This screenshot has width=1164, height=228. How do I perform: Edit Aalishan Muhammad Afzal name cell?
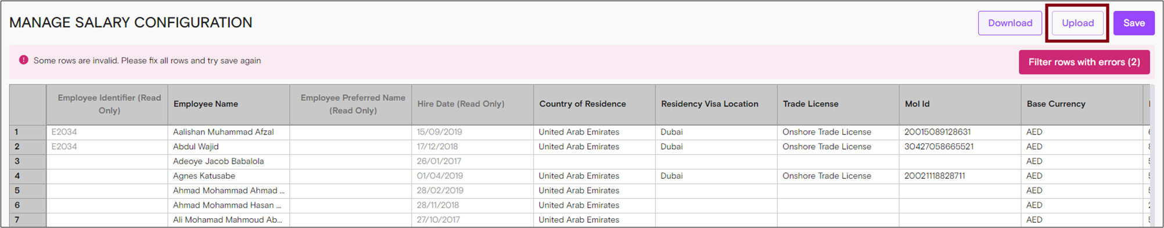coord(229,132)
